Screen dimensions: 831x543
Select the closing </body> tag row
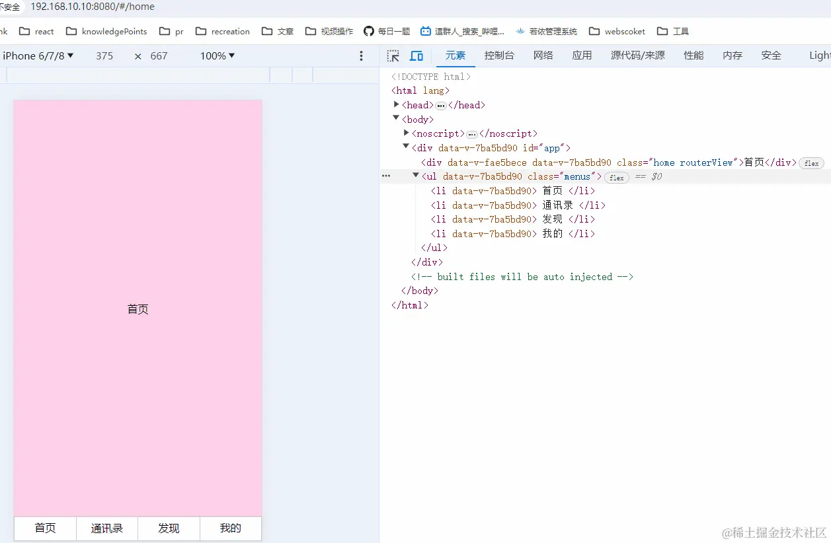[x=420, y=291]
